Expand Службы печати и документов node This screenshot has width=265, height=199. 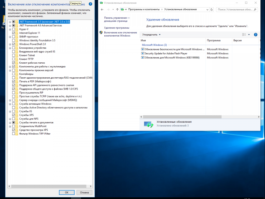pos(10,122)
